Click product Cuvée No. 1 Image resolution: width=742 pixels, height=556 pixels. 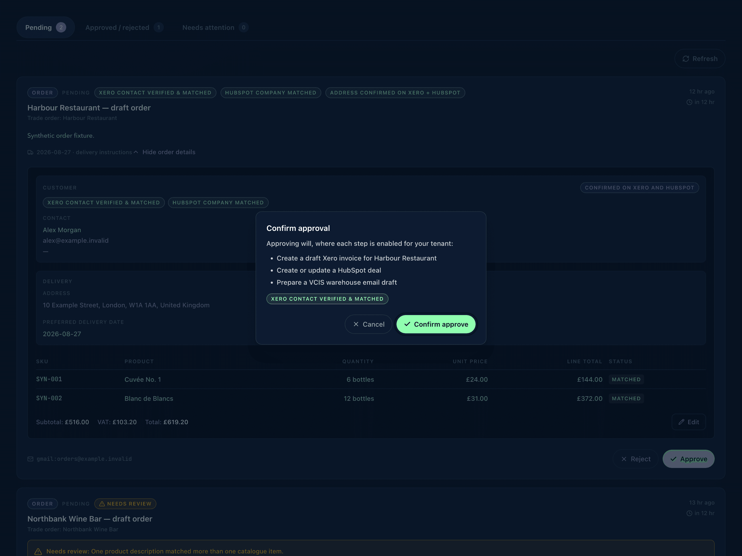pyautogui.click(x=142, y=379)
